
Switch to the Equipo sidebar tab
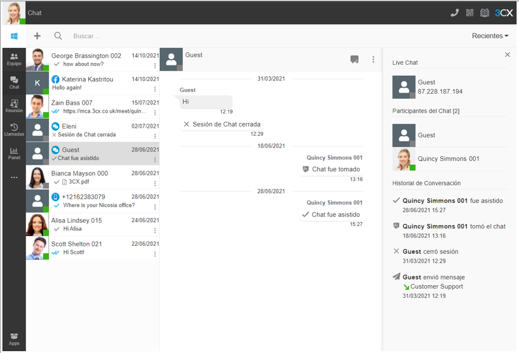(14, 59)
